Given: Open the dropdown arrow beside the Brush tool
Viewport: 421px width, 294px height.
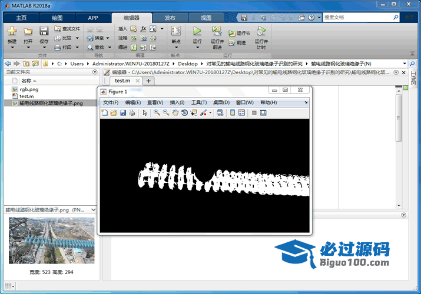Looking at the screenshot, I should click(210, 113).
